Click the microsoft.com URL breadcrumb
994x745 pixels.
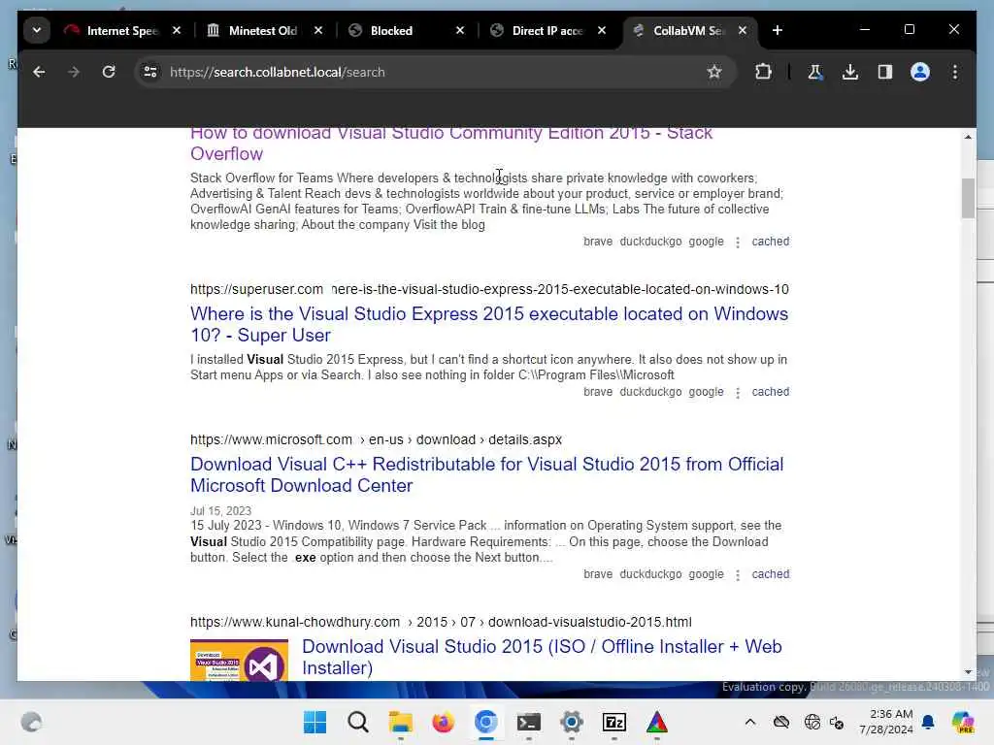click(x=376, y=439)
